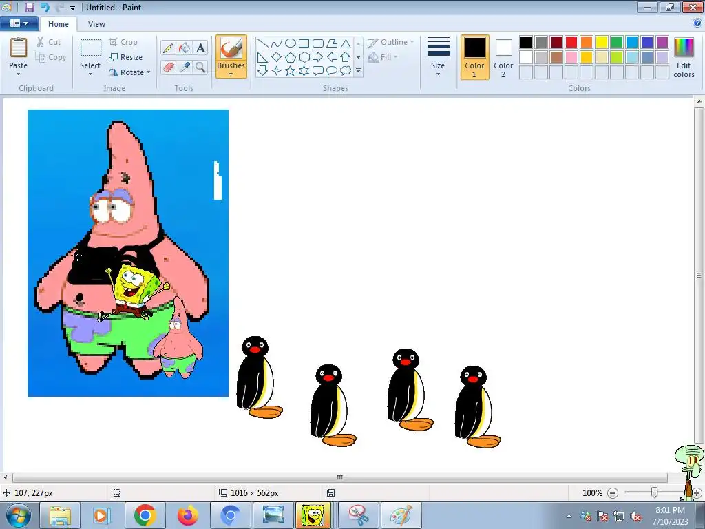Activate Color 2 background selector
This screenshot has width=705, height=529.
pos(503,57)
